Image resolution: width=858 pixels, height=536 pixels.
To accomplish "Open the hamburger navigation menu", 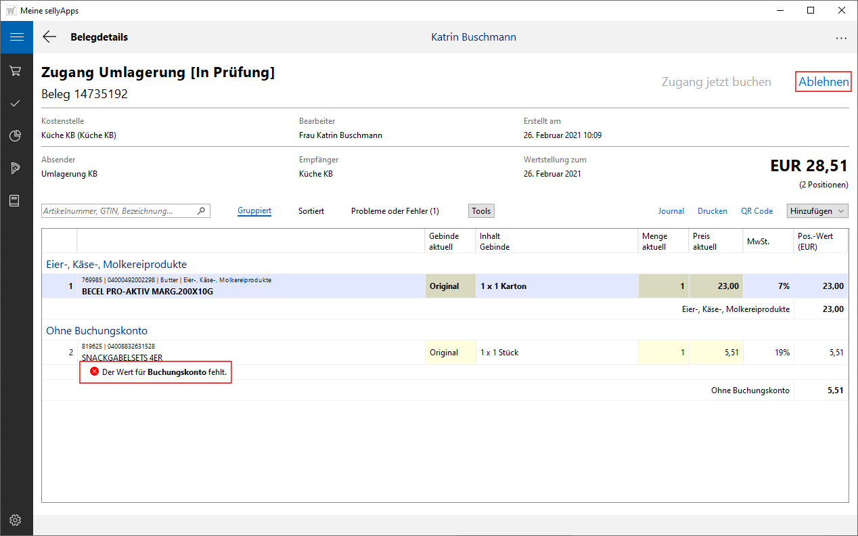I will [16, 37].
